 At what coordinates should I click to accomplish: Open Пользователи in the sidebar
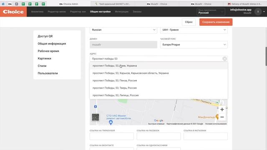click(48, 73)
